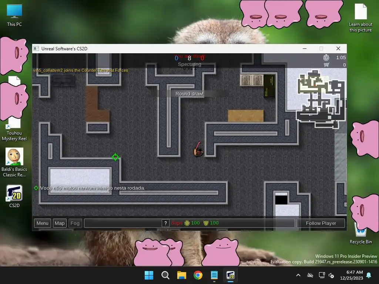Click the player name "daps" in status bar
Viewport: 379px width, 284px height.
pos(177,223)
